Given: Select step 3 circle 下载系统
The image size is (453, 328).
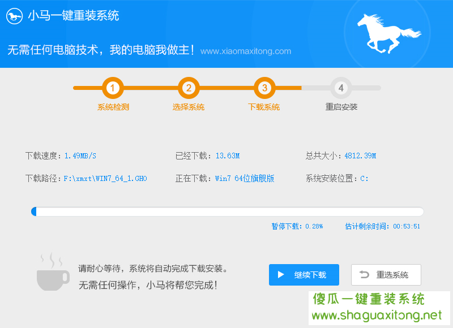Looking at the screenshot, I should pos(264,88).
